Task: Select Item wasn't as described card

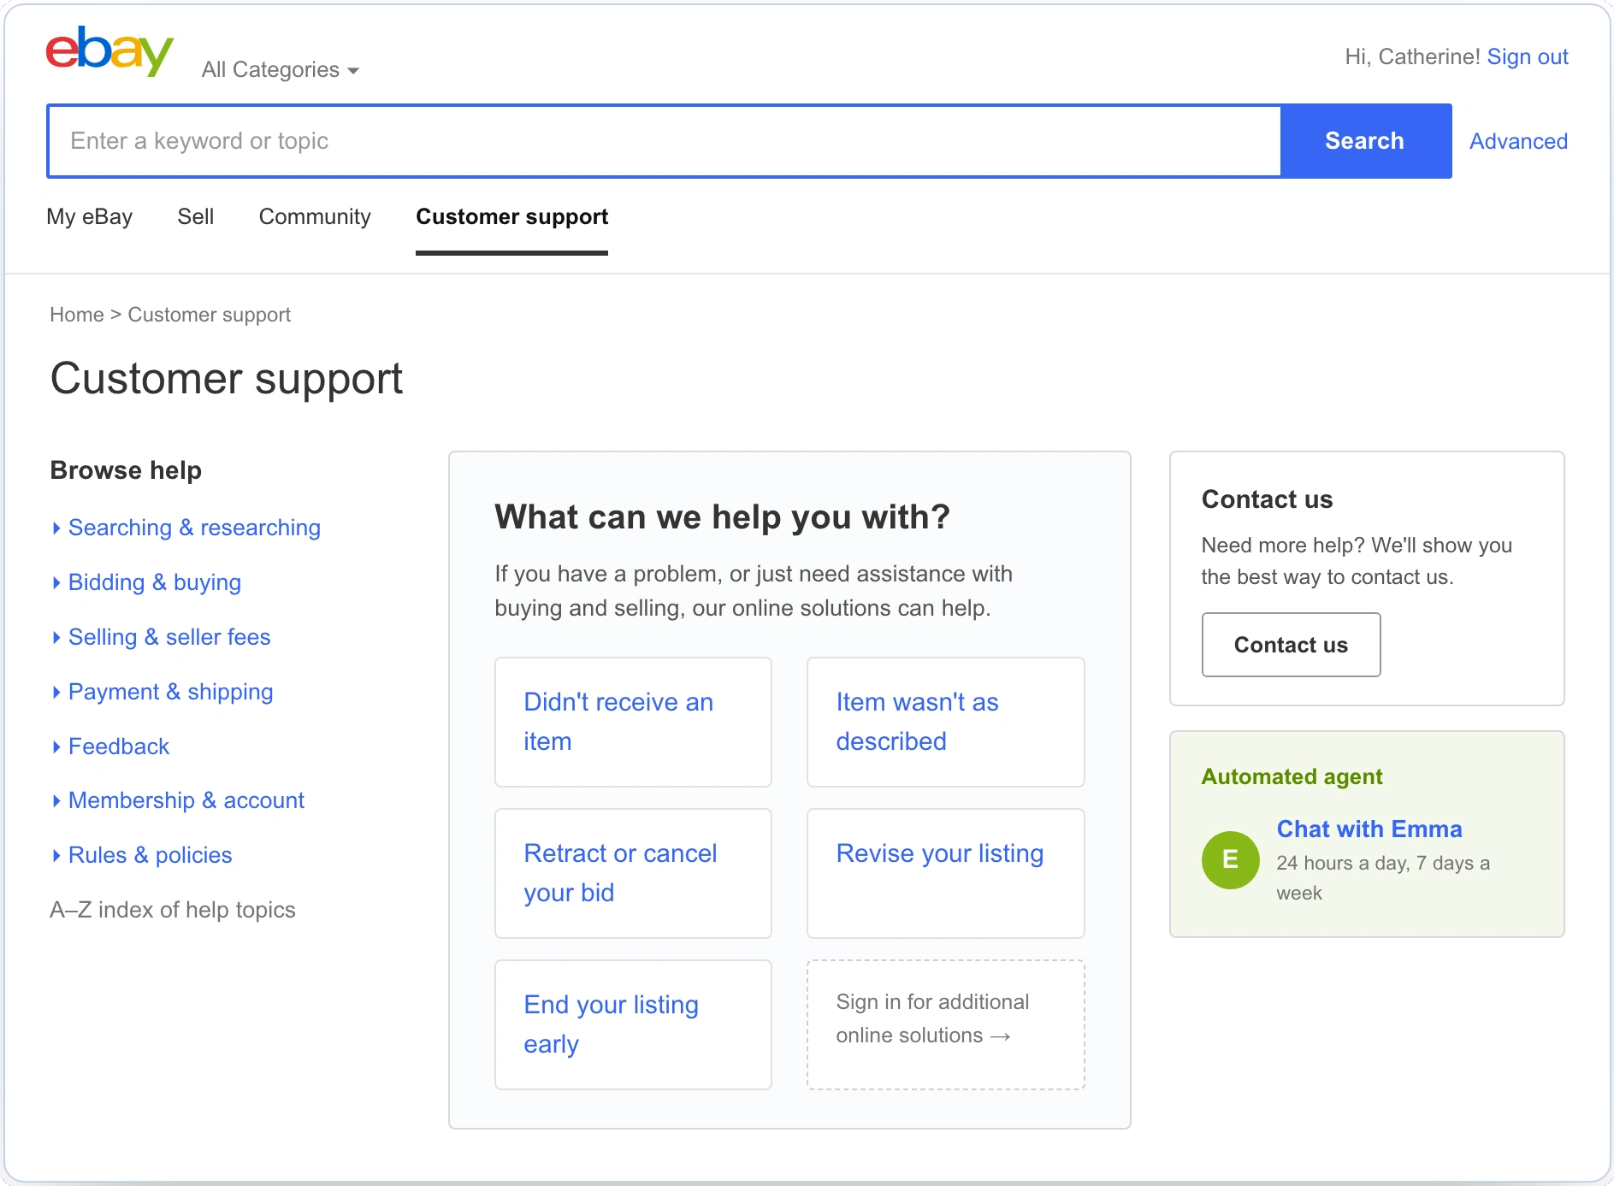Action: pyautogui.click(x=945, y=722)
